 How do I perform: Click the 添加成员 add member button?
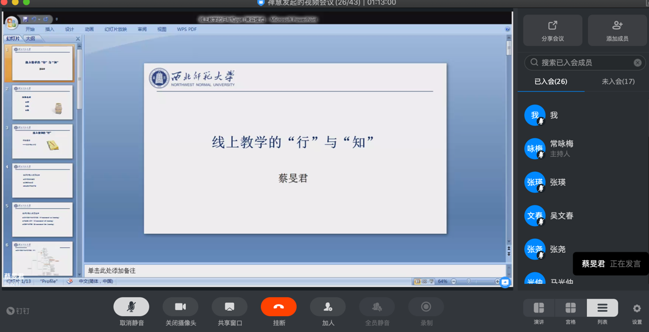click(617, 30)
